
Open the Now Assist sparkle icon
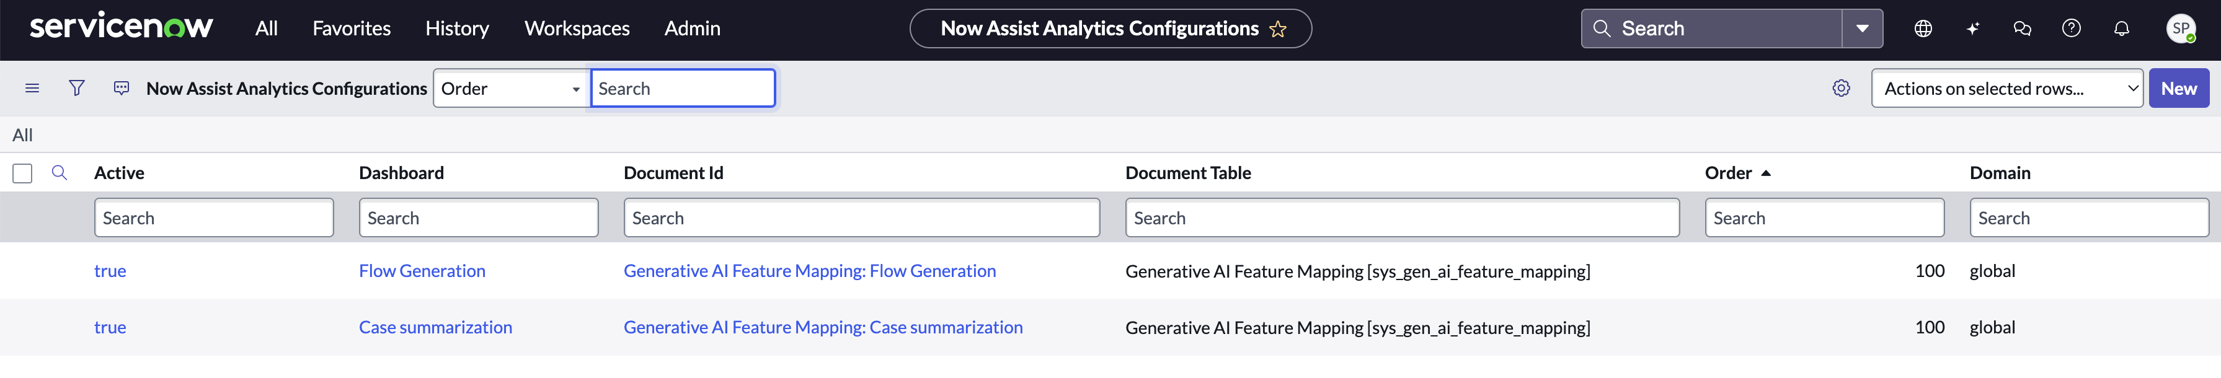click(1973, 29)
